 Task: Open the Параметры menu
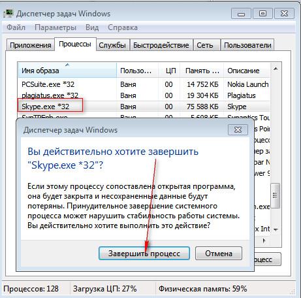[55, 27]
